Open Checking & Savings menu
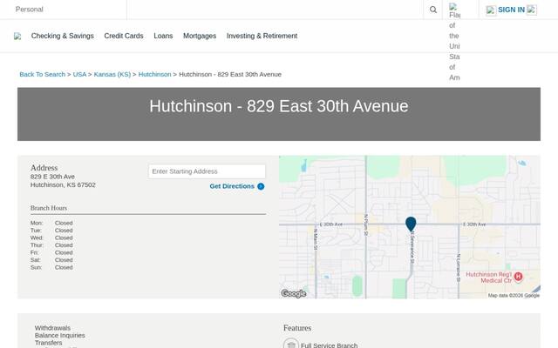Viewport: 558px width, 348px height. 62,36
